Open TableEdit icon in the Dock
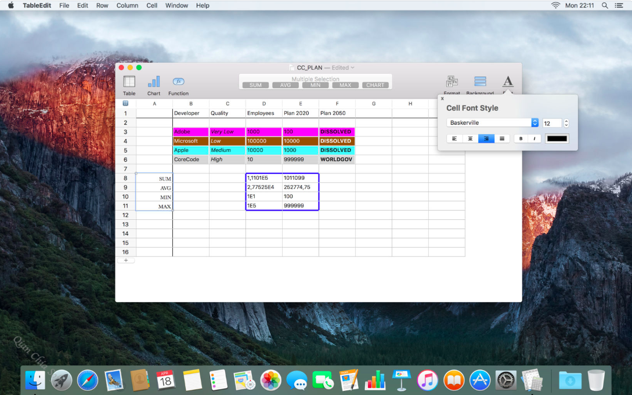Screen dimensions: 632x395 [x=532, y=380]
